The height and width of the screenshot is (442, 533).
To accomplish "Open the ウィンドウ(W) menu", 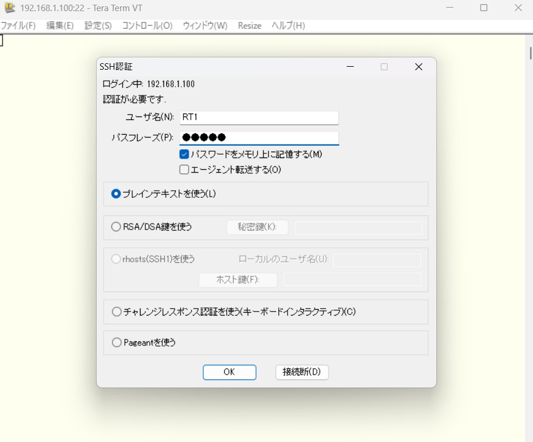I will pyautogui.click(x=204, y=26).
